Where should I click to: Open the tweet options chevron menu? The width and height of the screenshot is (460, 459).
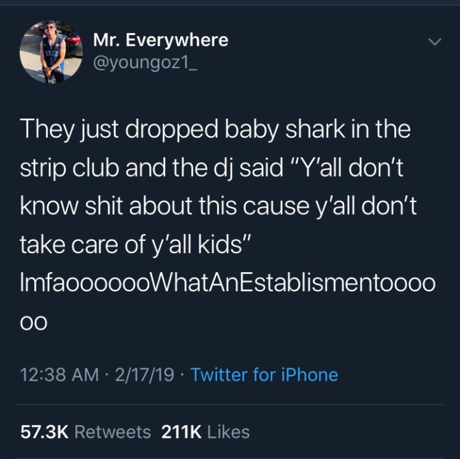pyautogui.click(x=434, y=41)
